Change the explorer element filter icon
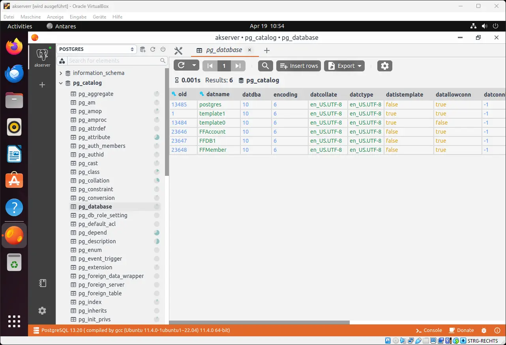Screen dimensions: 506x345 [62, 61]
